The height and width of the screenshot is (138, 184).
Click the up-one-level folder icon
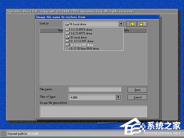point(131,24)
